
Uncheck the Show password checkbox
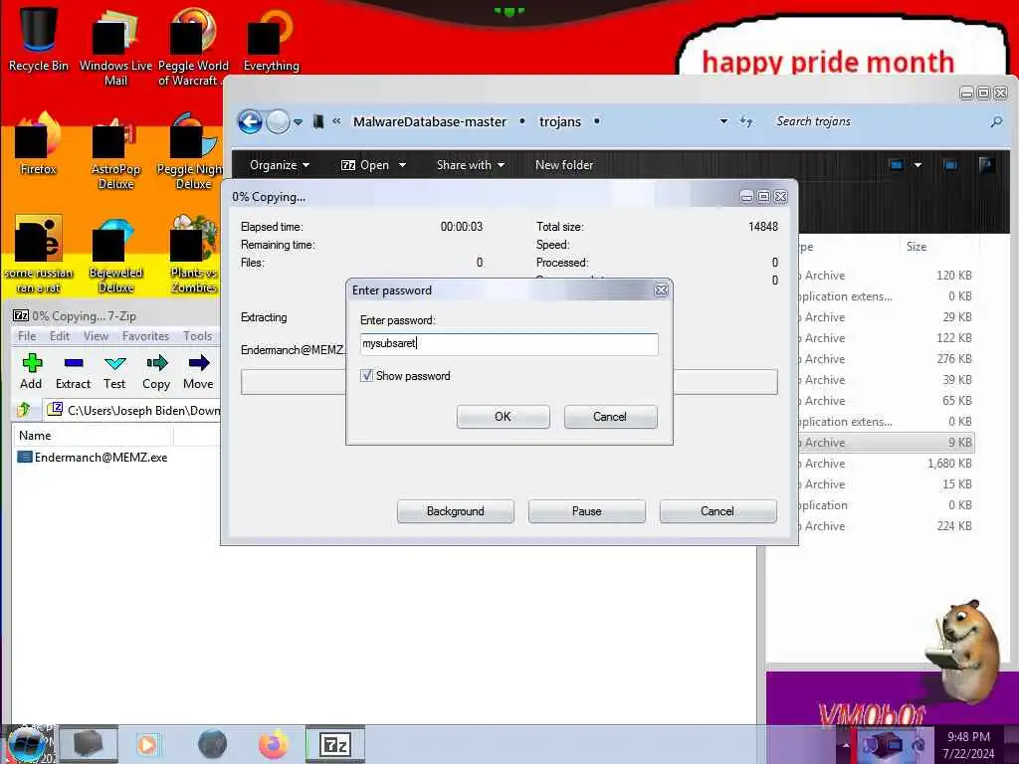click(366, 375)
